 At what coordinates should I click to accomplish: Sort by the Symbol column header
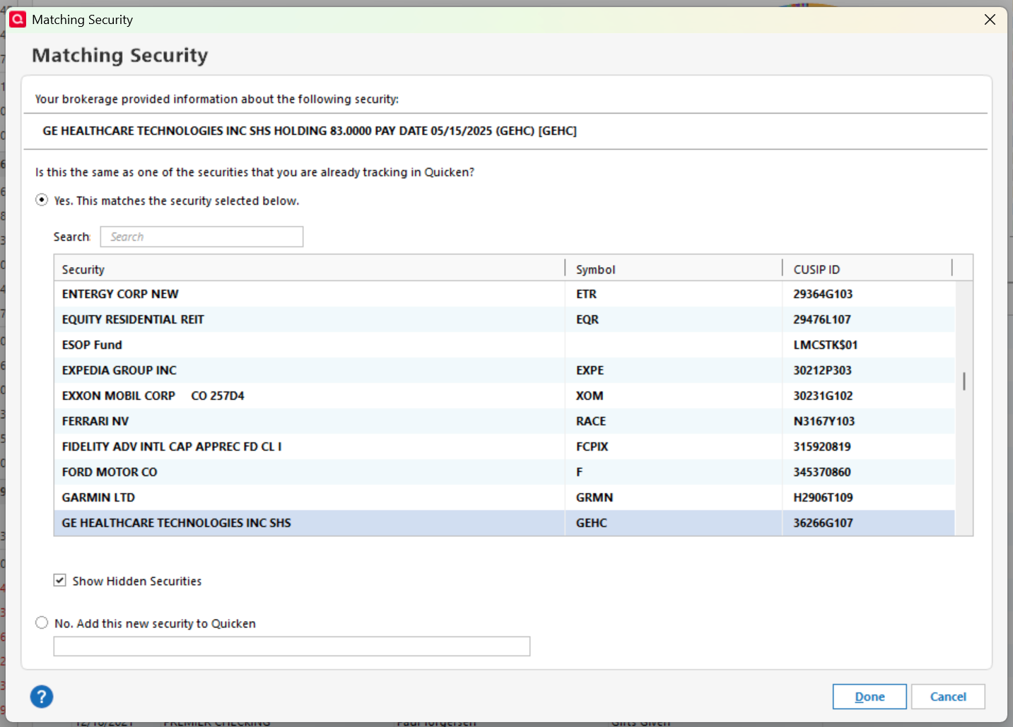tap(674, 269)
